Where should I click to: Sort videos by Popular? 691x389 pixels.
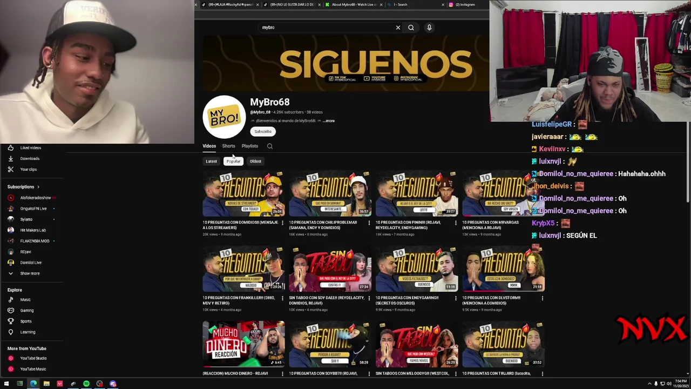click(233, 161)
